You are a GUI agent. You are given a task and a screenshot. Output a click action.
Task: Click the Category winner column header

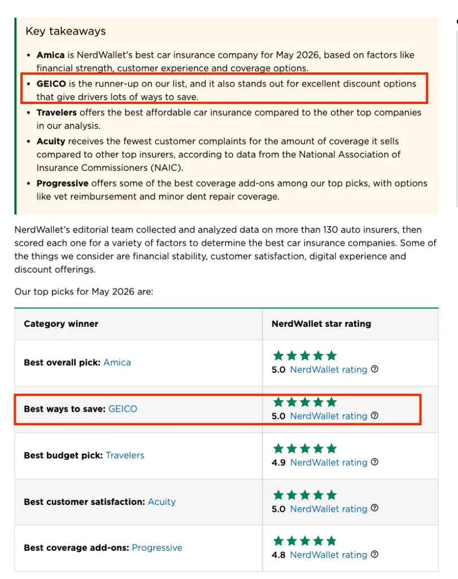tap(61, 324)
